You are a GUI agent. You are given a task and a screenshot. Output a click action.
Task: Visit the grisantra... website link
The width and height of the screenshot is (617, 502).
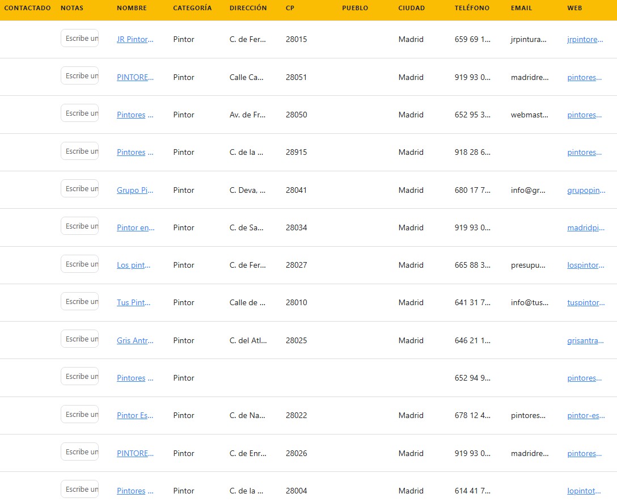[x=585, y=340]
